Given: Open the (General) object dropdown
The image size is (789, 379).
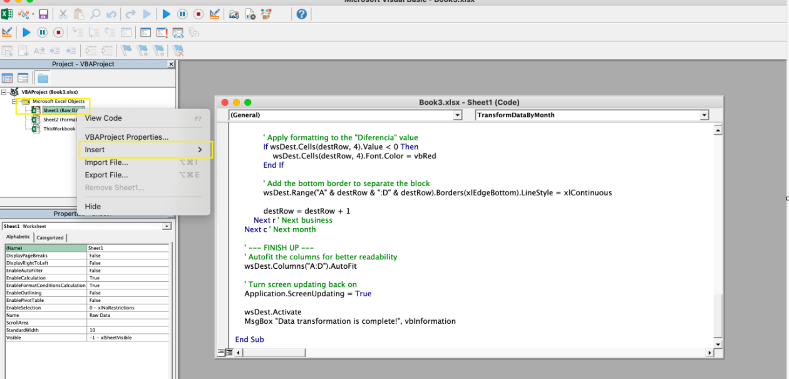Looking at the screenshot, I should point(345,115).
